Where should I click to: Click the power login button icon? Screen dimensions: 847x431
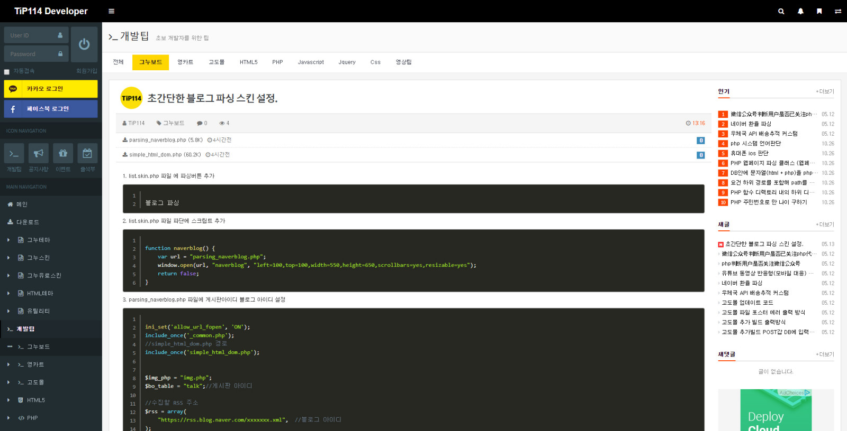84,44
